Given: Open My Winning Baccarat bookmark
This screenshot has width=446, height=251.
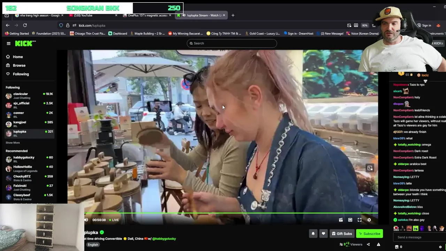Looking at the screenshot, I should click(x=185, y=33).
